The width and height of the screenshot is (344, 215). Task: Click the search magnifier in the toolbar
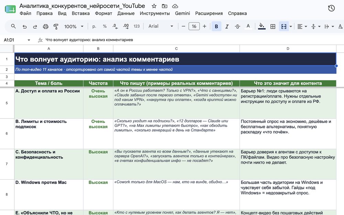[13, 26]
